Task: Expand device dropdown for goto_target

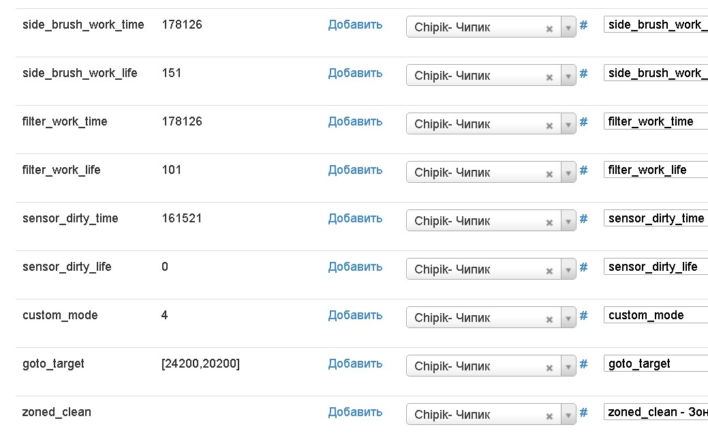Action: coord(568,366)
